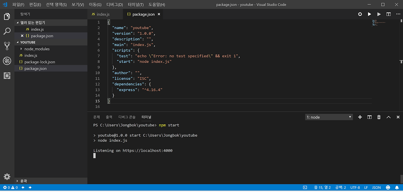Open the 파일(F) menu
403x192 pixels.
[18, 5]
